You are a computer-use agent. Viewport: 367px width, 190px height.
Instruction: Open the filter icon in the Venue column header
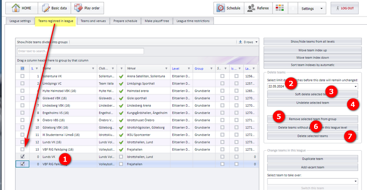pos(166,69)
